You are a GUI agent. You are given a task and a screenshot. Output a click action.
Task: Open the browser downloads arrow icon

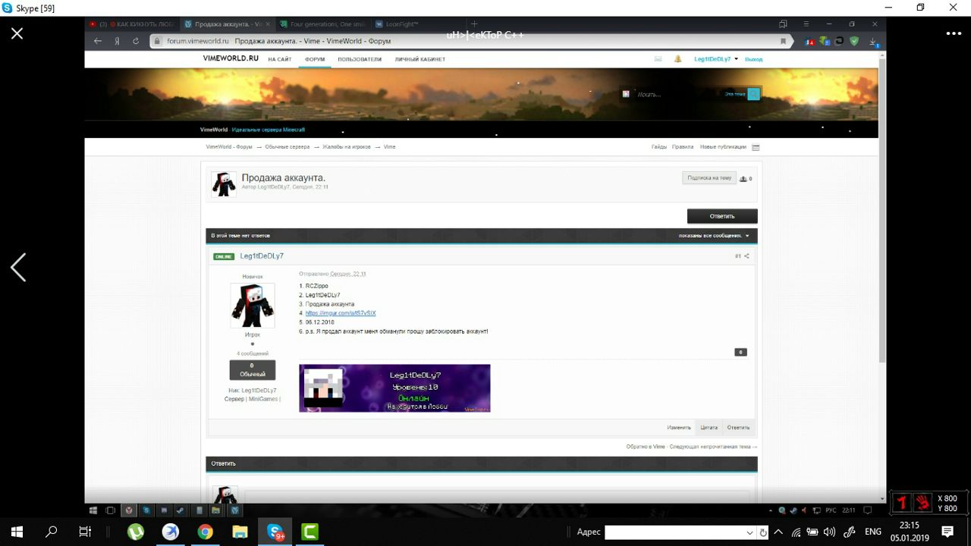[x=873, y=42]
